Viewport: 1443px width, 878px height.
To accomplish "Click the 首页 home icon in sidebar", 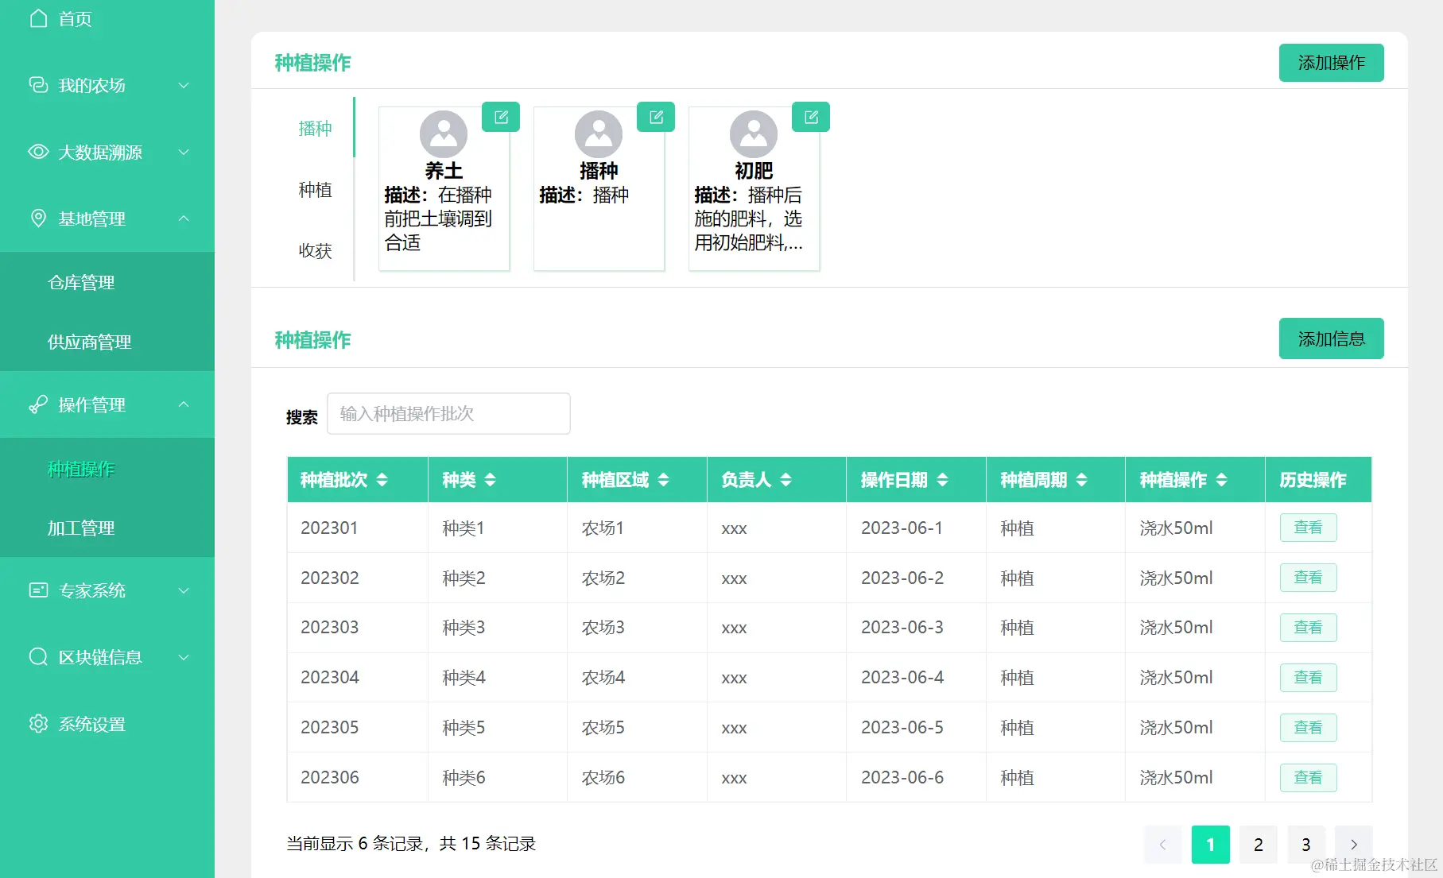I will (37, 18).
